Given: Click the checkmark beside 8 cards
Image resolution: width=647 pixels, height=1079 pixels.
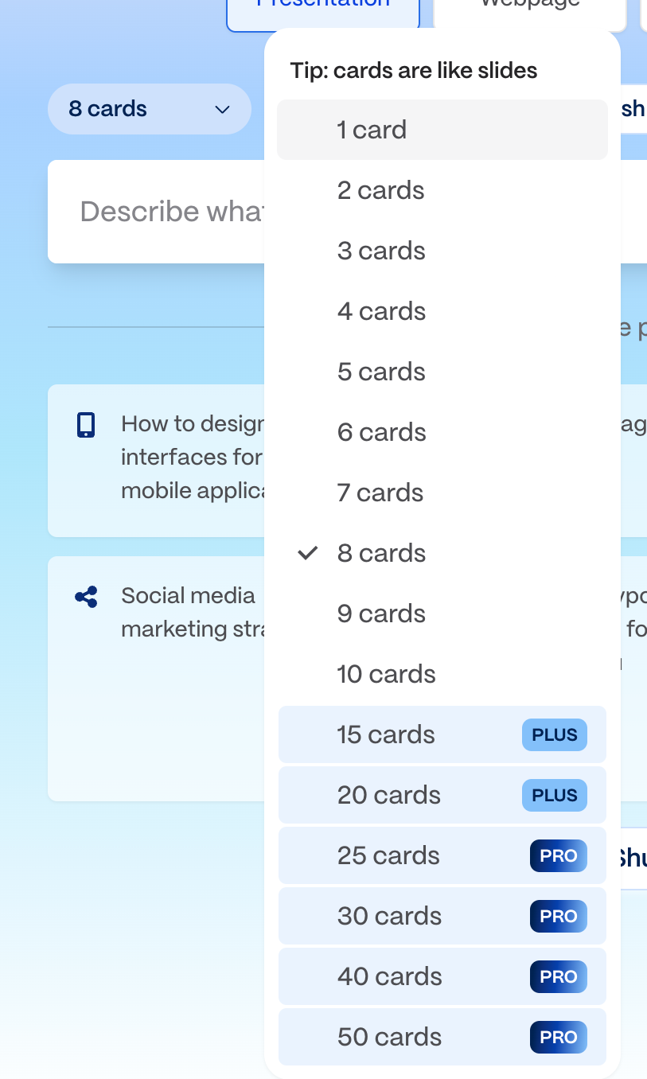Looking at the screenshot, I should click(x=306, y=553).
